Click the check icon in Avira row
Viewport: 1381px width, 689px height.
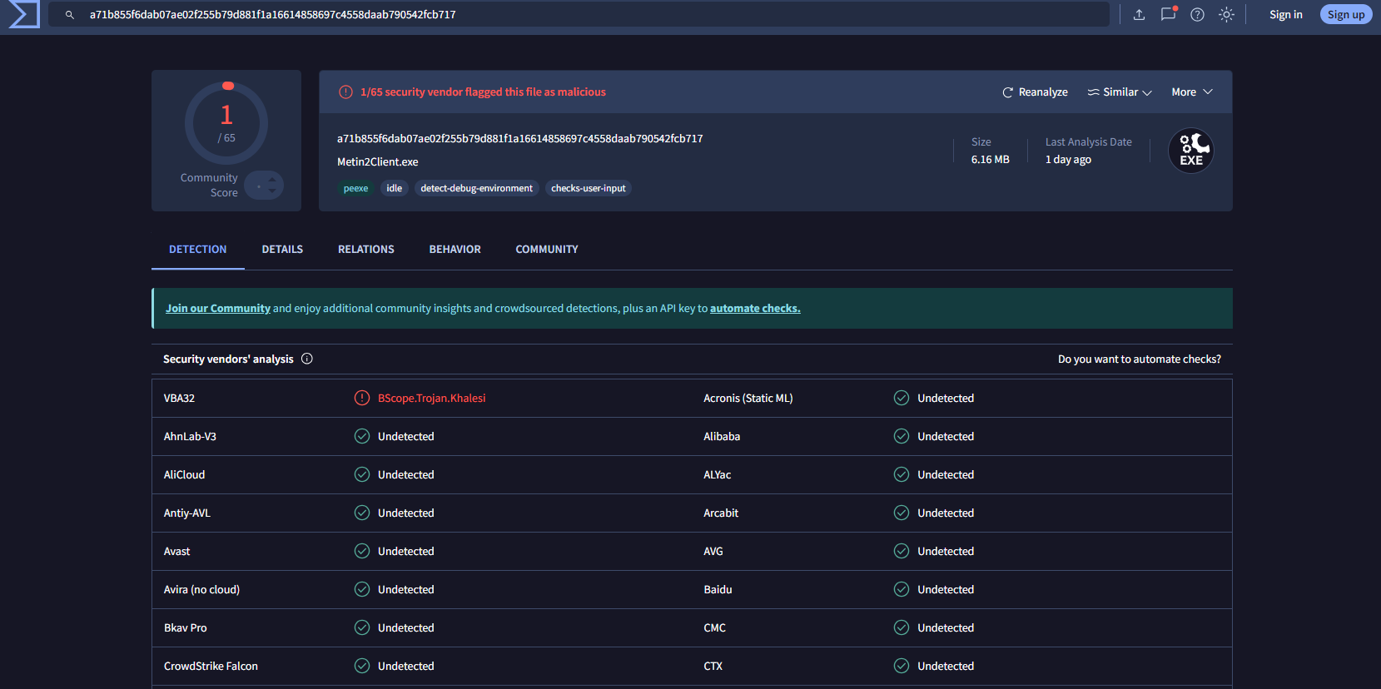pos(362,589)
